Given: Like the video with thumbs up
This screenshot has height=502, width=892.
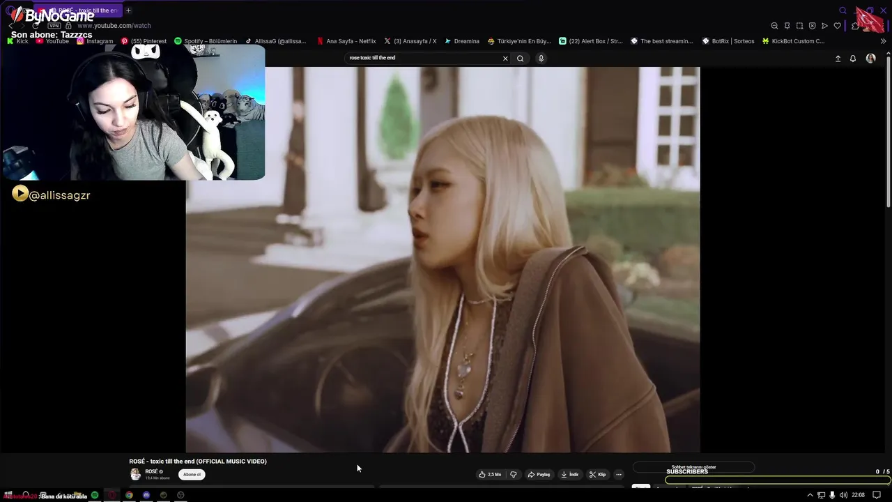Looking at the screenshot, I should click(x=489, y=474).
